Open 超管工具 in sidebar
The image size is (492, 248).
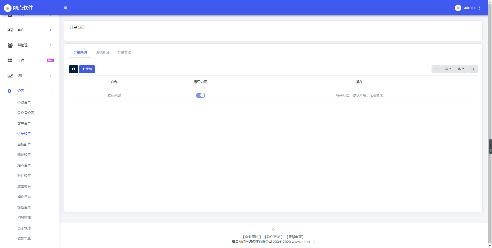click(24, 239)
